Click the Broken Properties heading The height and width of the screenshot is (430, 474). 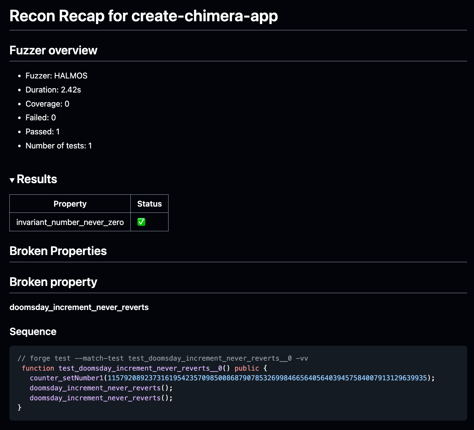pos(58,251)
